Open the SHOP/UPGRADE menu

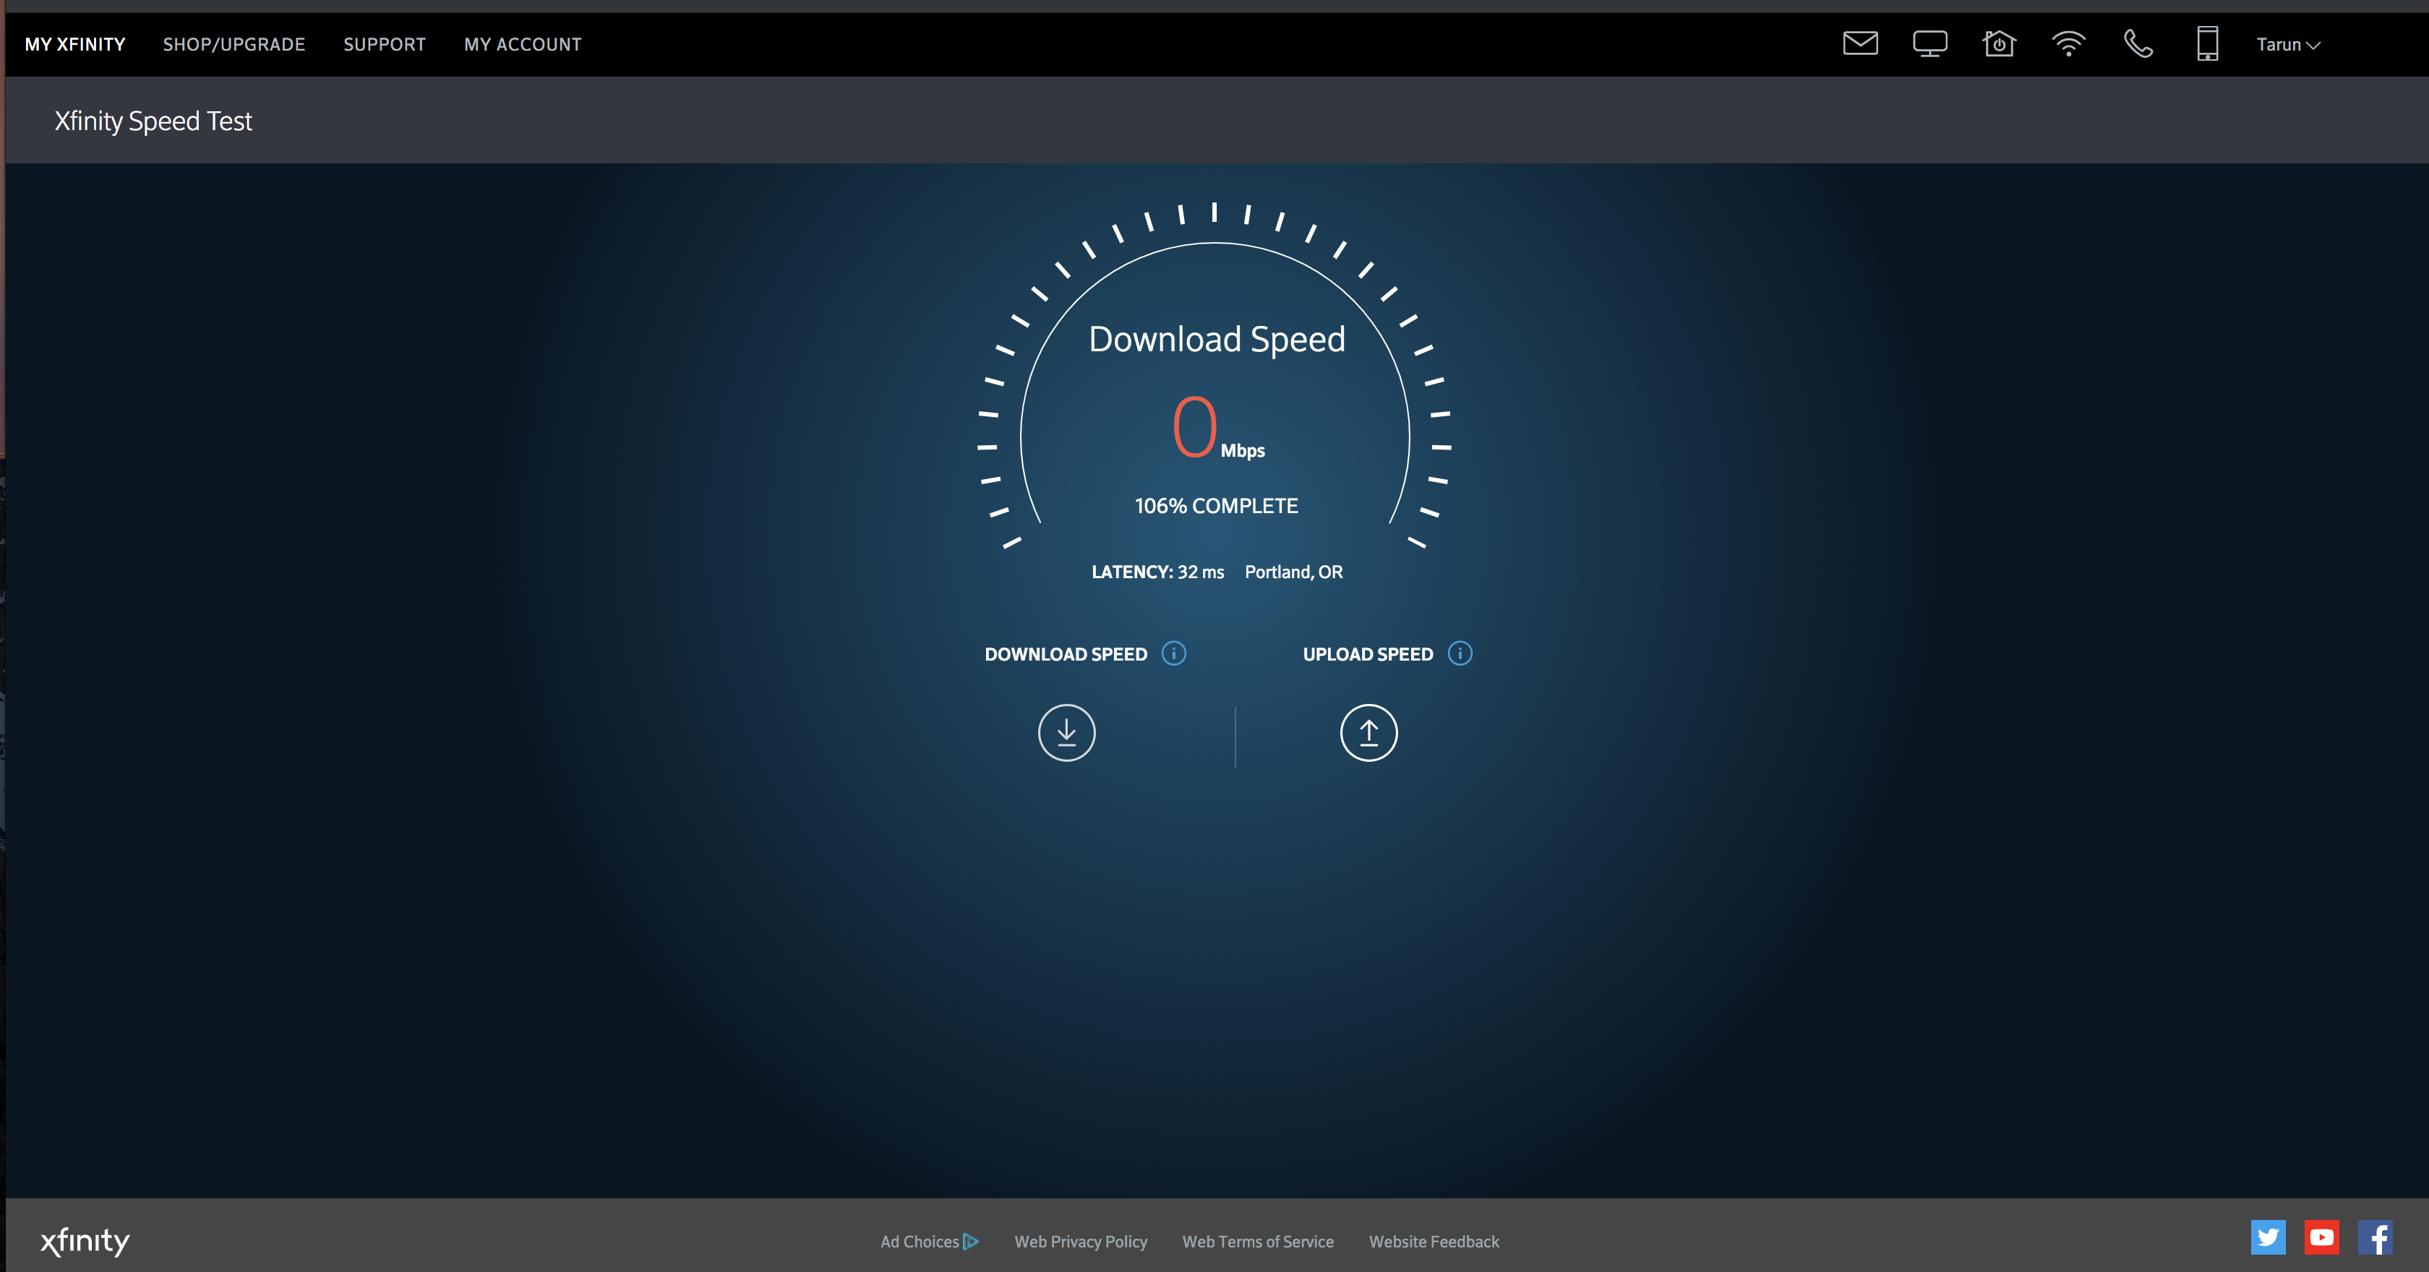(x=234, y=44)
